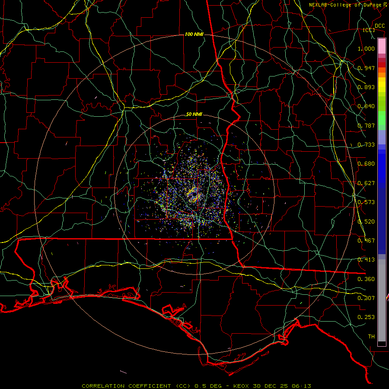Pick the gray color band near 0.307
Image resolution: width=389 pixels, height=389 pixels.
[x=382, y=300]
